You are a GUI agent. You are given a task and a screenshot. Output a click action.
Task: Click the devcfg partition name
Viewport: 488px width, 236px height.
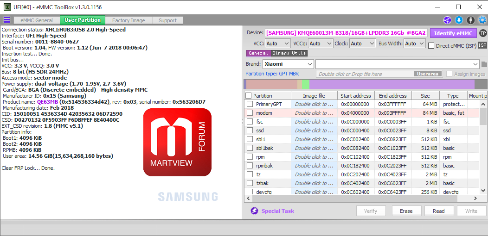point(263,192)
